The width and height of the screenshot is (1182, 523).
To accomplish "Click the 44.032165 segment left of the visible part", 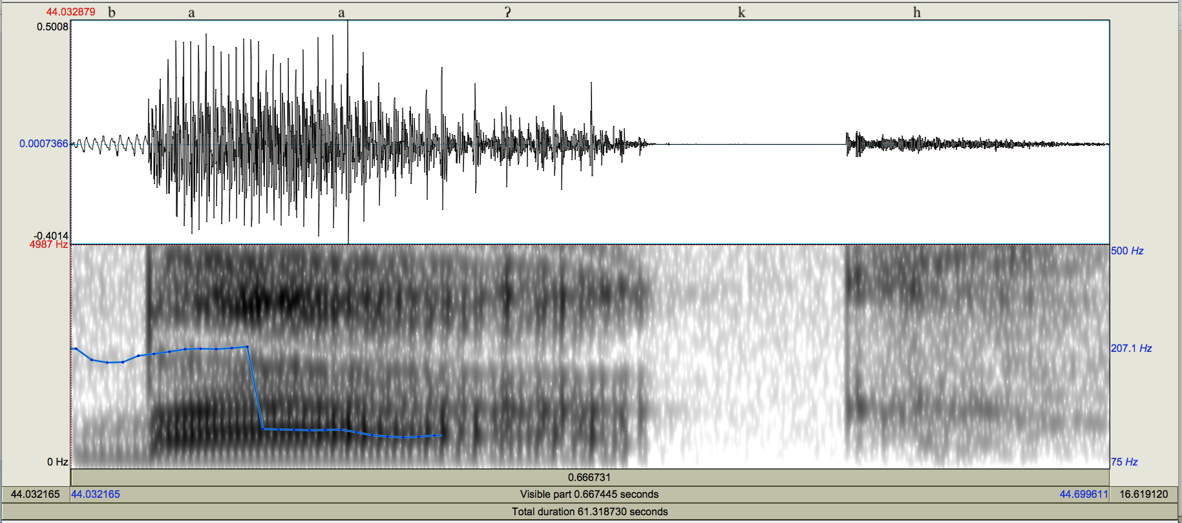I will 36,494.
